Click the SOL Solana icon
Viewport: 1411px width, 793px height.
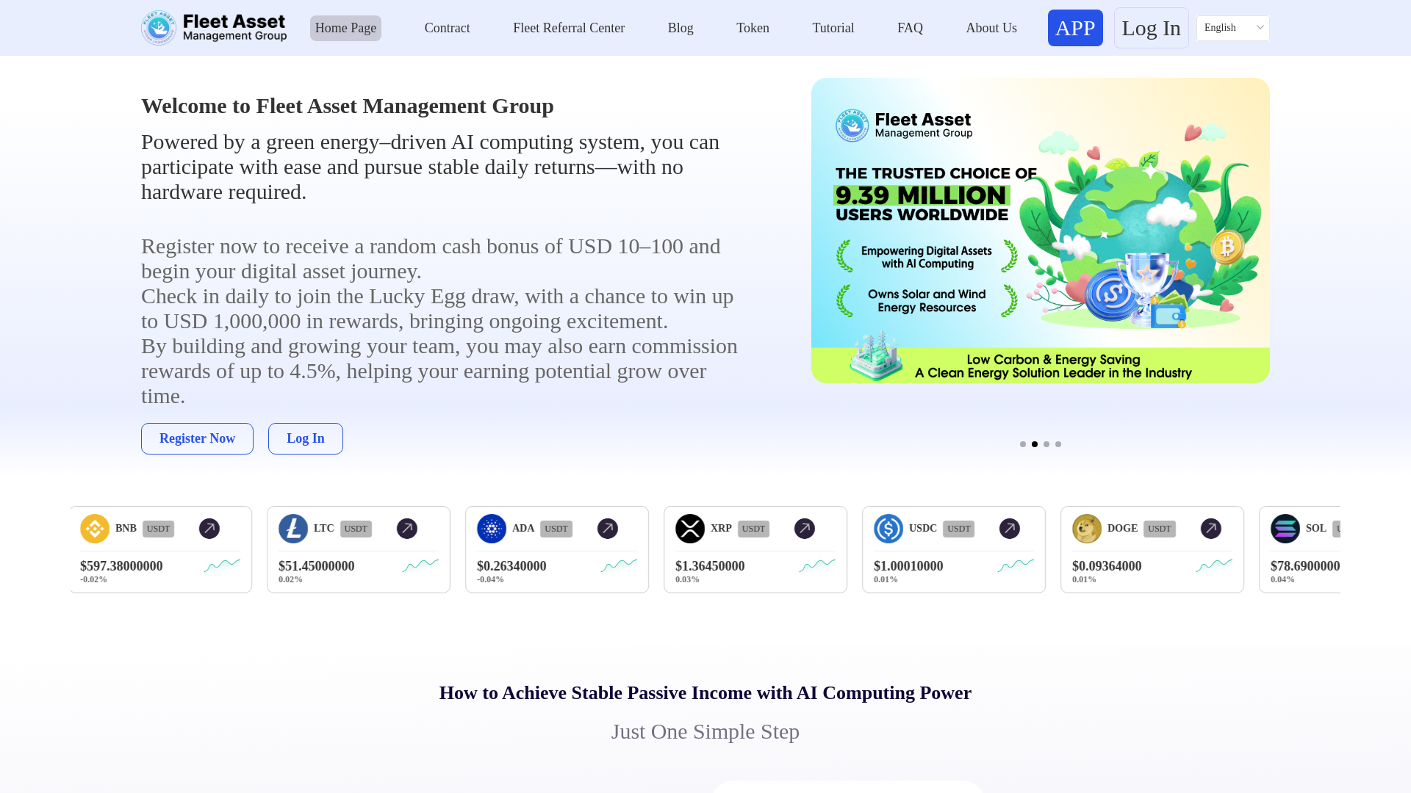click(1285, 529)
